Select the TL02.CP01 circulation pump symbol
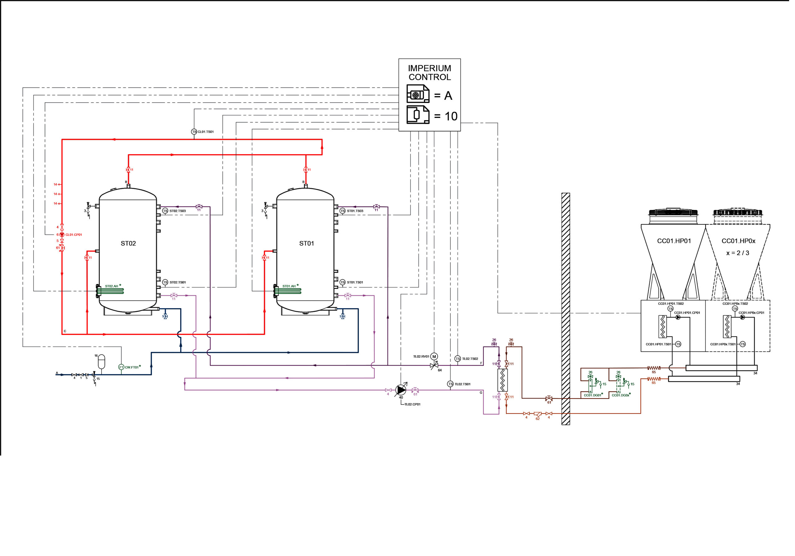This screenshot has width=795, height=556. click(401, 390)
